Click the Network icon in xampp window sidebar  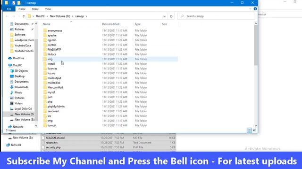coord(10,127)
